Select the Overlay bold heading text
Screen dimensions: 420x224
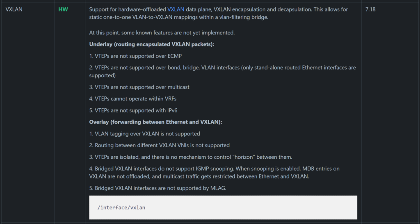[x=155, y=122]
